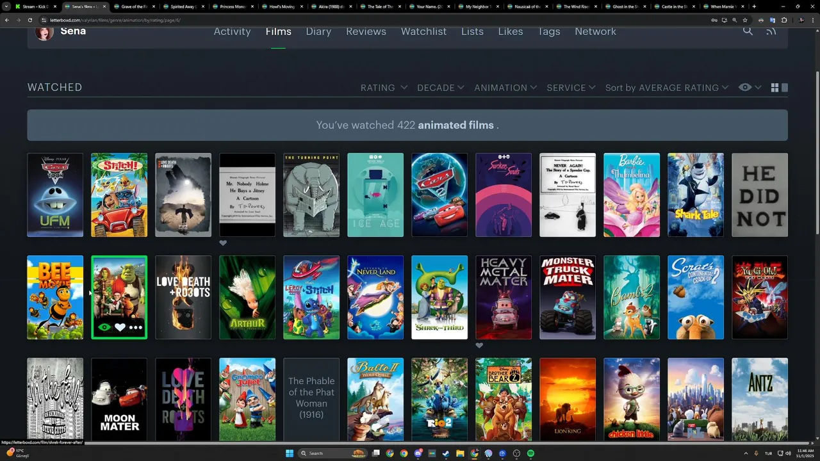Open a new browser tab

754,6
